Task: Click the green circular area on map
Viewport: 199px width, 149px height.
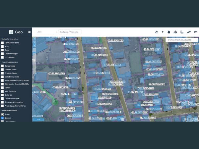Action: (55, 102)
